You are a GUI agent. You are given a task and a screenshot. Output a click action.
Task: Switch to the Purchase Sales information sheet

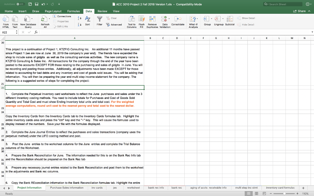67,188
